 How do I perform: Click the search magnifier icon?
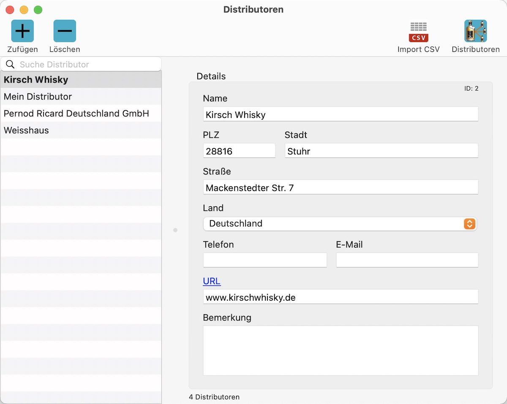click(x=10, y=65)
